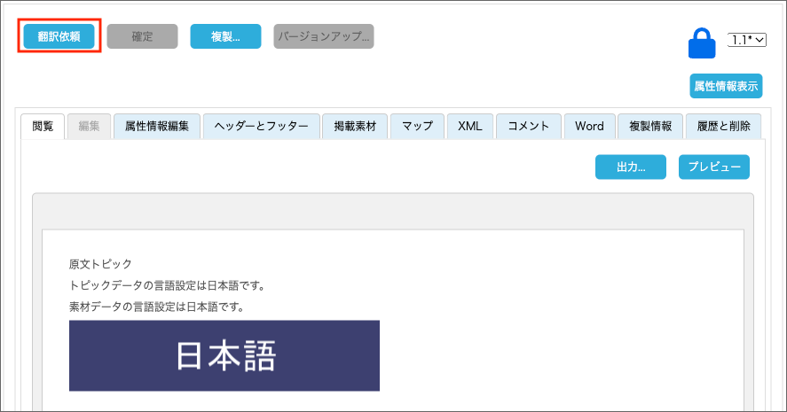Image resolution: width=787 pixels, height=412 pixels.
Task: Show attributes with 属性情報表示 button
Action: pos(726,86)
